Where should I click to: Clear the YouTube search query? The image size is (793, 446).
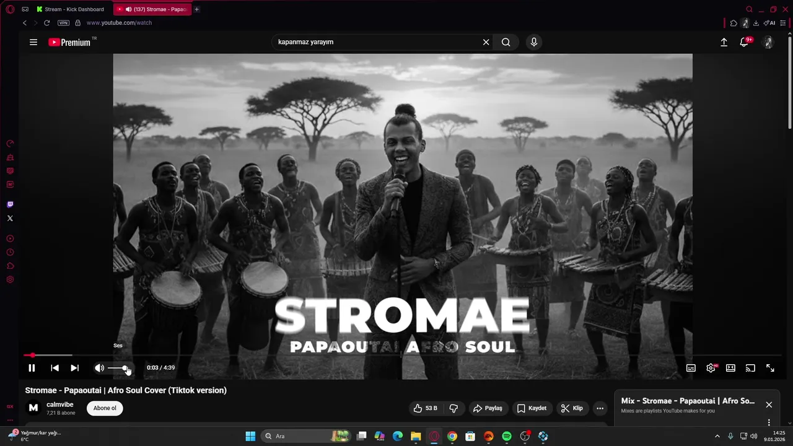(486, 42)
